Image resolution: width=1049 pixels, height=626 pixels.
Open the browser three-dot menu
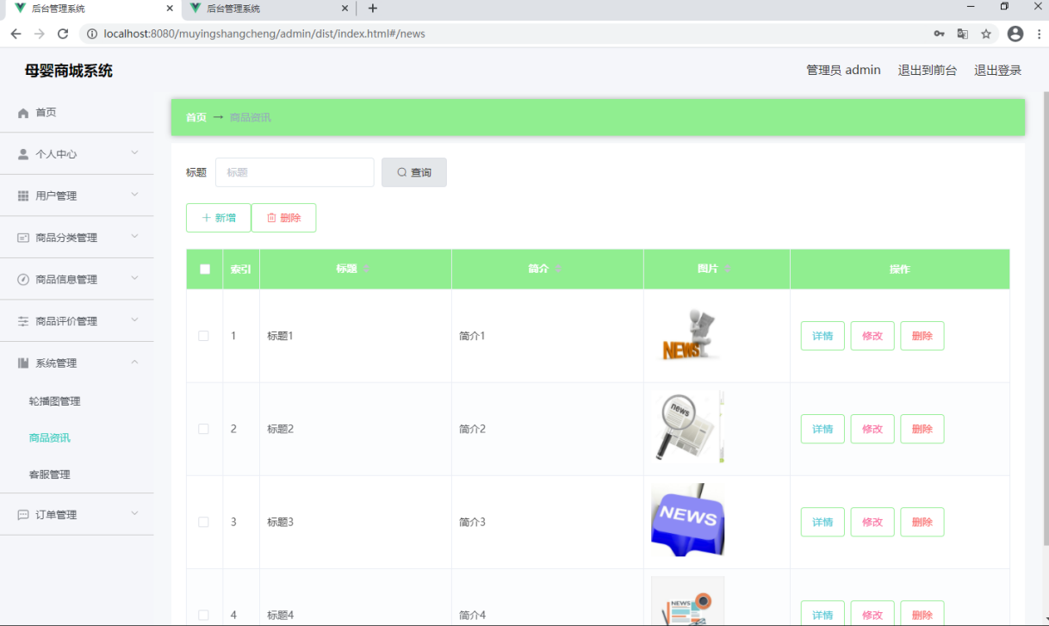click(1040, 34)
